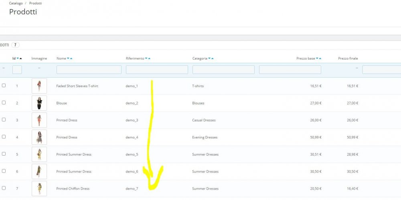401x200 pixels.
Task: Select Evening Dresses category cell
Action: tap(205, 138)
